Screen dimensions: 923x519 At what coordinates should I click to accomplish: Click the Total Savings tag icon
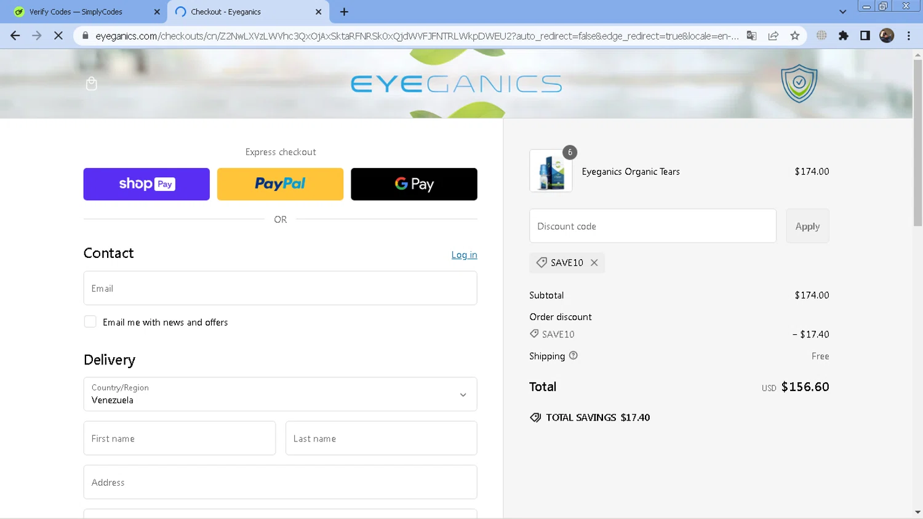click(x=535, y=417)
